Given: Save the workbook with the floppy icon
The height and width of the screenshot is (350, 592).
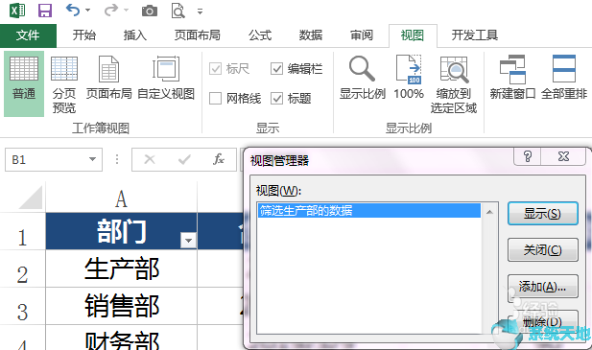Looking at the screenshot, I should pyautogui.click(x=44, y=11).
